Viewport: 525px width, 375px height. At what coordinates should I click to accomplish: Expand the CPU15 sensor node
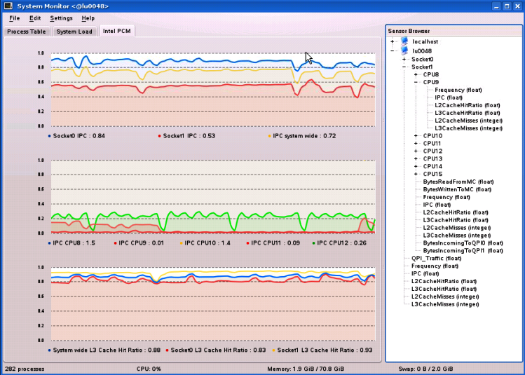pos(416,174)
